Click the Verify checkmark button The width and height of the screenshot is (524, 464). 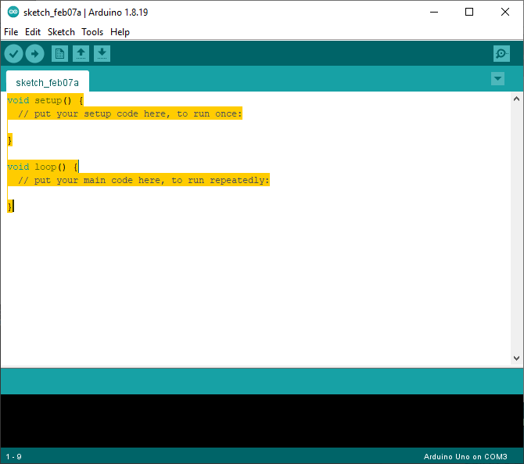point(14,54)
